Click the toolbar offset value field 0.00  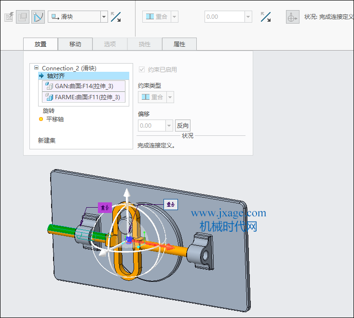[x=224, y=17]
